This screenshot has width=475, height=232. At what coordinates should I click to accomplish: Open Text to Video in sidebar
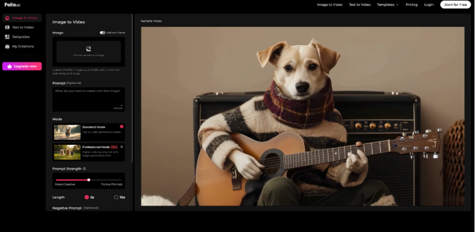pos(22,27)
